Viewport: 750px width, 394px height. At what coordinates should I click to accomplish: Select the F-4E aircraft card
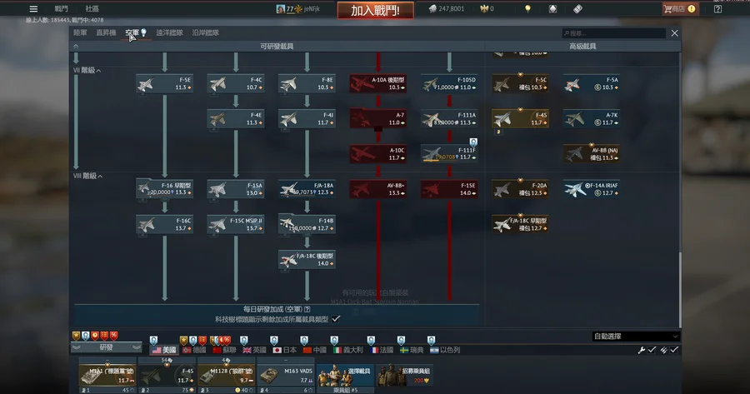click(x=236, y=119)
